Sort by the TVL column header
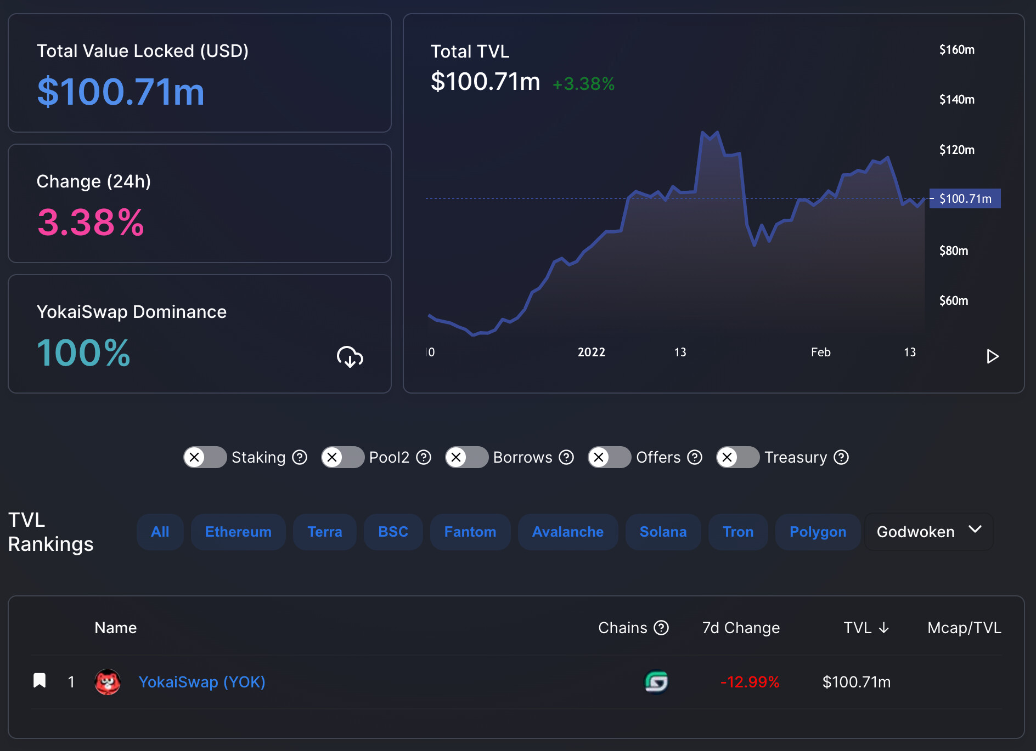Image resolution: width=1036 pixels, height=751 pixels. 865,628
